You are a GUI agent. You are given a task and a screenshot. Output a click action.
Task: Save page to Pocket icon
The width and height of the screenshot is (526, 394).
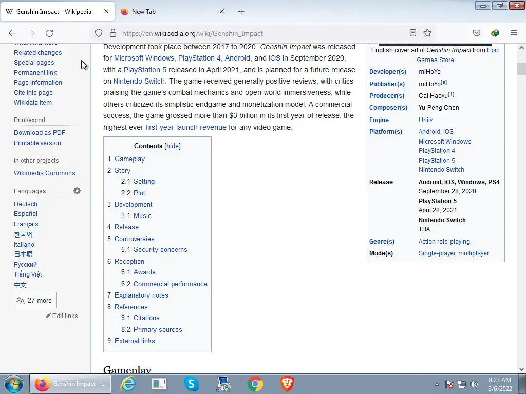pos(477,33)
